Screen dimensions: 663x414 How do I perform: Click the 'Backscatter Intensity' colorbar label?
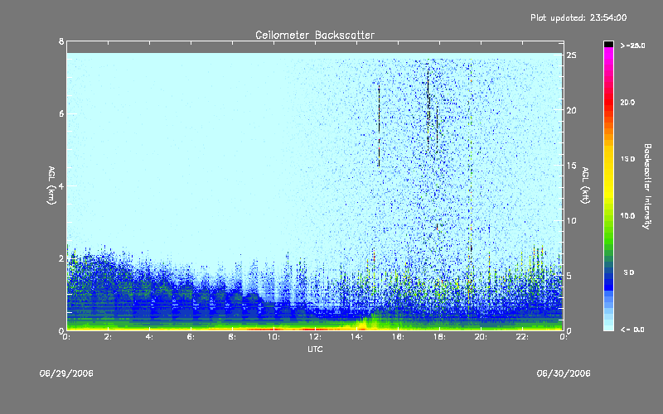pyautogui.click(x=647, y=186)
